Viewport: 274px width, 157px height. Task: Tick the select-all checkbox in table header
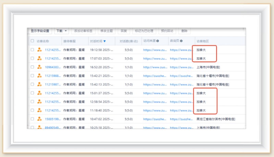click(x=32, y=41)
